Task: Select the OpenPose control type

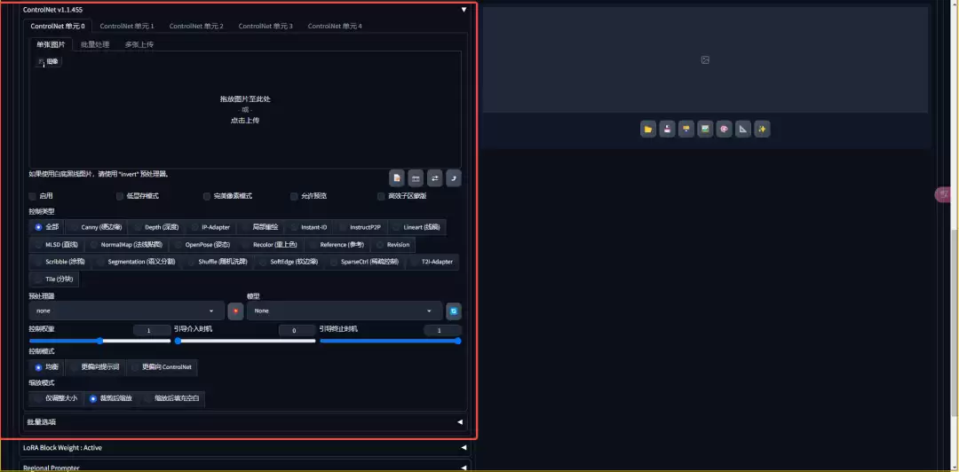Action: click(x=202, y=245)
